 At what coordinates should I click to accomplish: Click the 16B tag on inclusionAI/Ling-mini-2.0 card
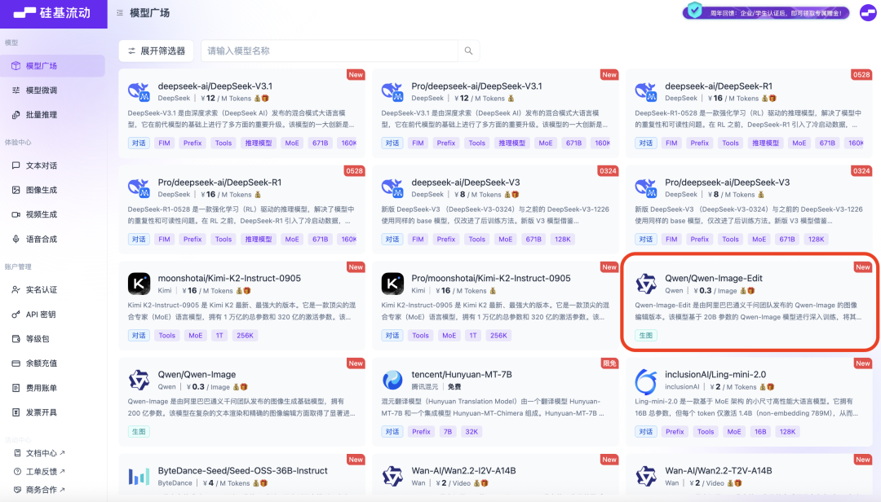tap(760, 432)
